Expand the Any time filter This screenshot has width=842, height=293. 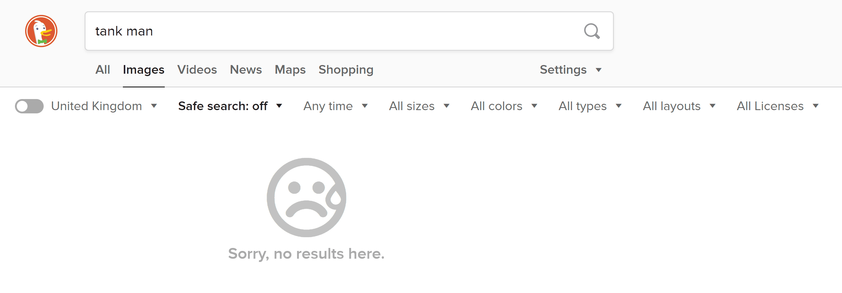click(336, 106)
